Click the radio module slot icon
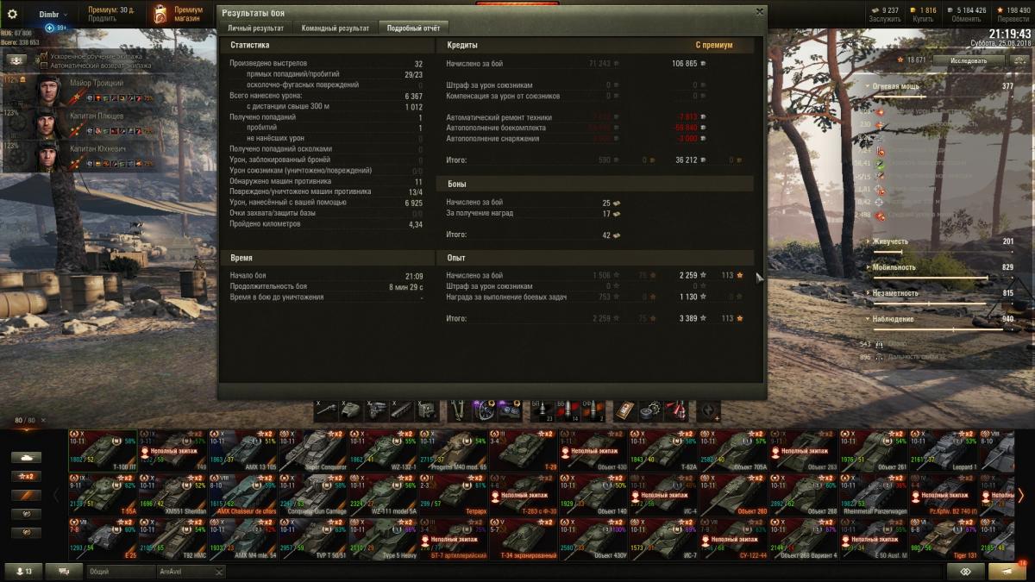 click(427, 410)
